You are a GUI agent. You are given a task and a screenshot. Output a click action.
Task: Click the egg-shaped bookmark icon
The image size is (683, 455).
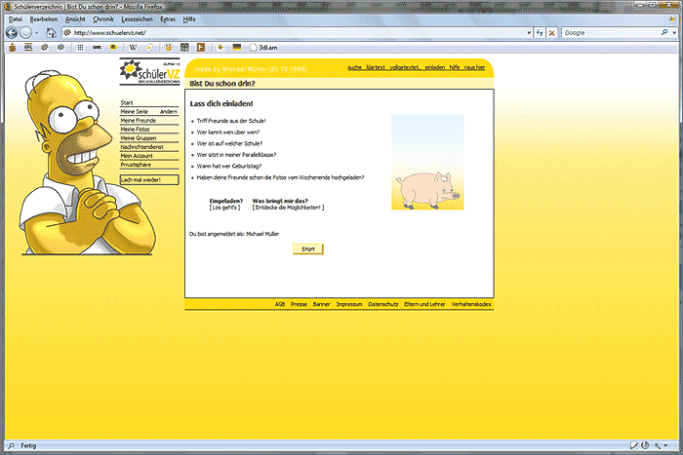(x=149, y=48)
